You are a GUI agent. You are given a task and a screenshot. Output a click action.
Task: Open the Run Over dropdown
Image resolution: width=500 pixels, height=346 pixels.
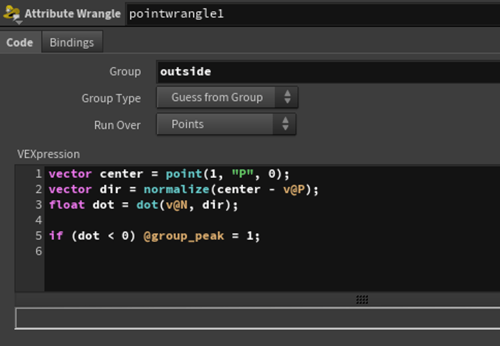coord(226,124)
